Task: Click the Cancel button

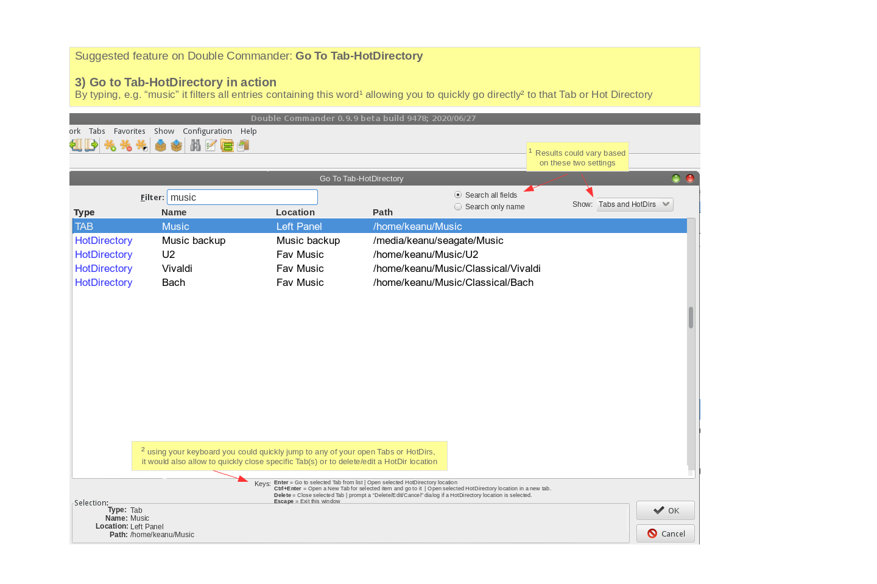Action: (x=666, y=534)
